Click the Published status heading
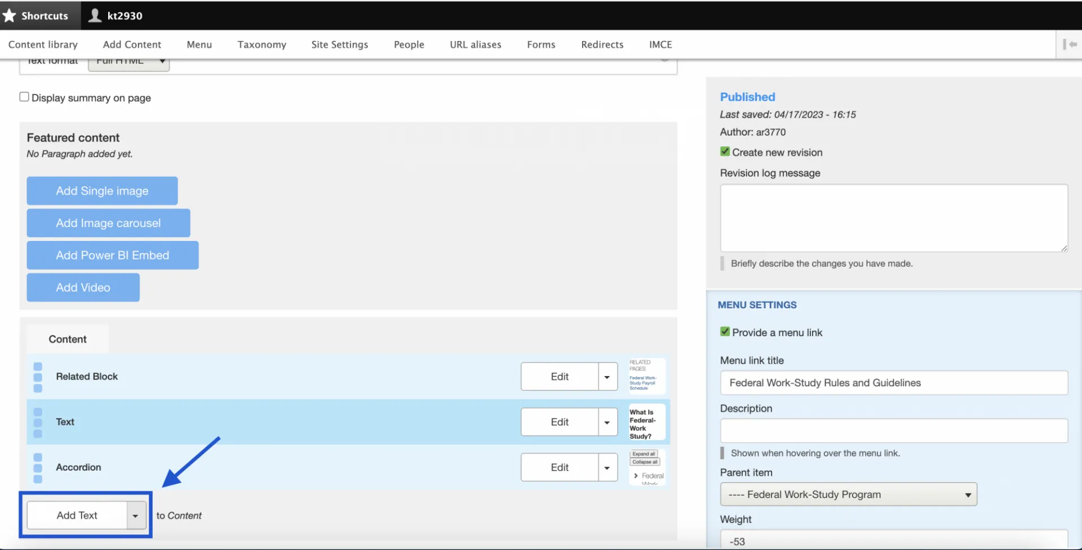1082x550 pixels. pos(747,97)
